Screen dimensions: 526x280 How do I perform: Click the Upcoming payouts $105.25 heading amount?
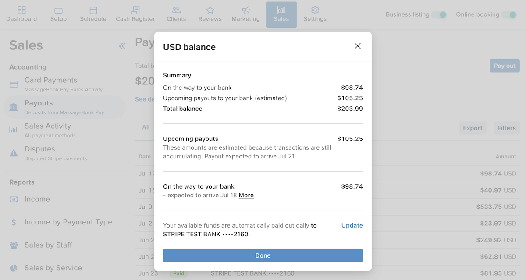350,139
